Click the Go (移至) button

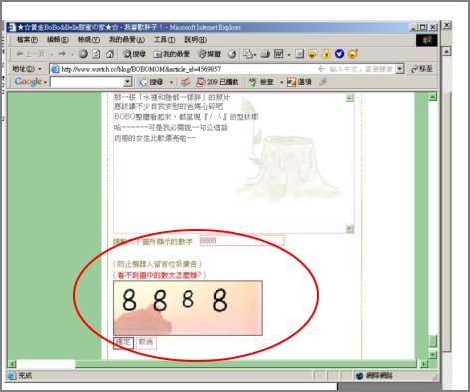(x=422, y=69)
